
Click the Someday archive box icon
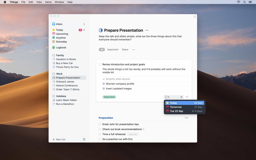tap(54, 42)
